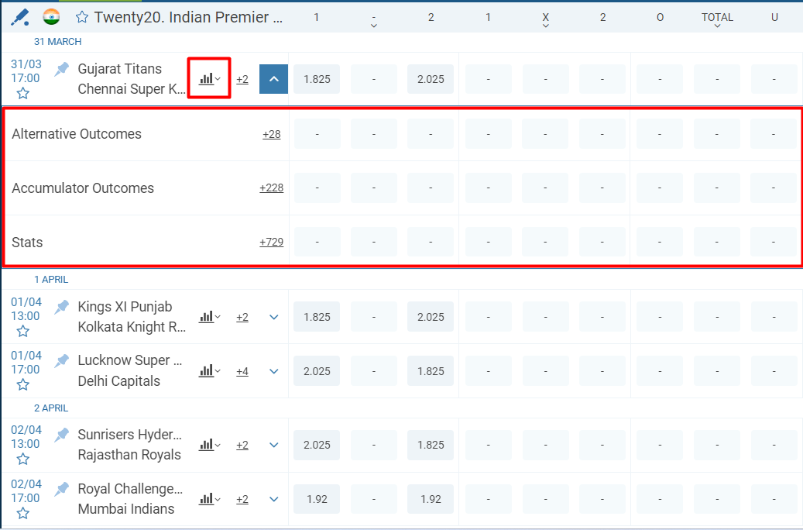Select odds 1.92 for Mumbai Indians
The width and height of the screenshot is (803, 530).
(431, 499)
